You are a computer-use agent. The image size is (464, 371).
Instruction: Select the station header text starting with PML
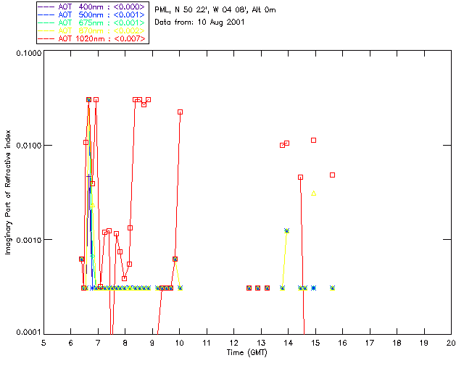click(215, 9)
